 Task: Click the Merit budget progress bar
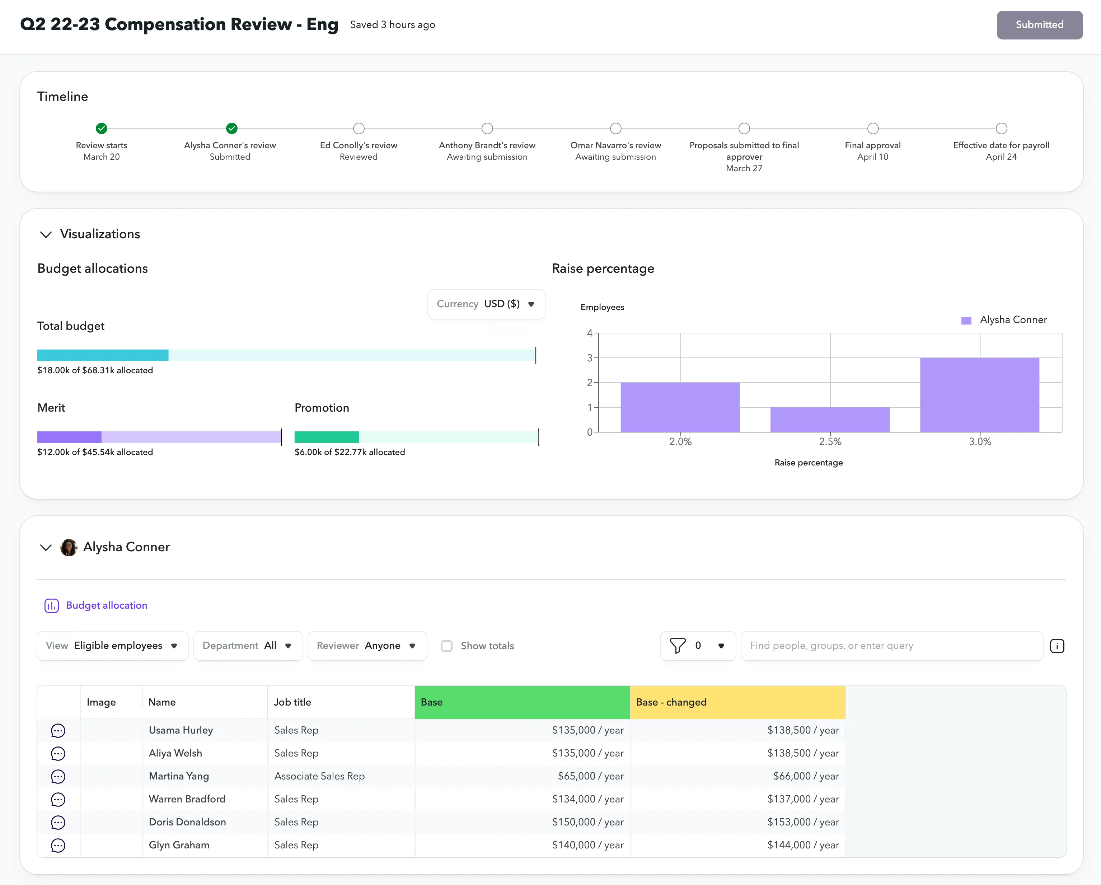coord(159,437)
